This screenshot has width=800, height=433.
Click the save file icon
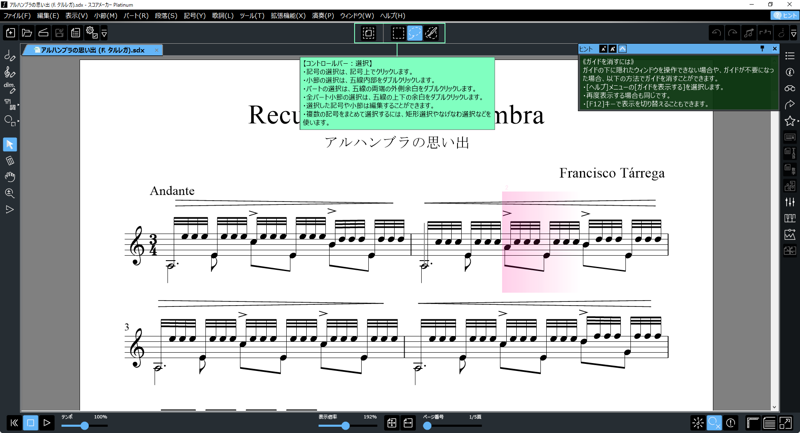tap(59, 32)
